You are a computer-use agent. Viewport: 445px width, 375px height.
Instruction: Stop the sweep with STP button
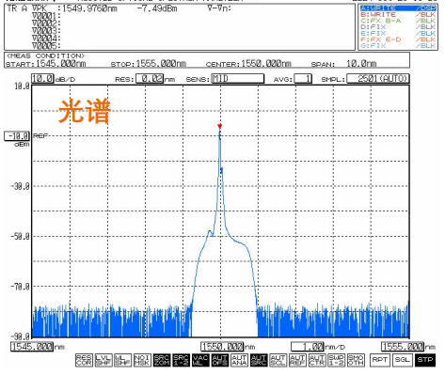click(425, 360)
